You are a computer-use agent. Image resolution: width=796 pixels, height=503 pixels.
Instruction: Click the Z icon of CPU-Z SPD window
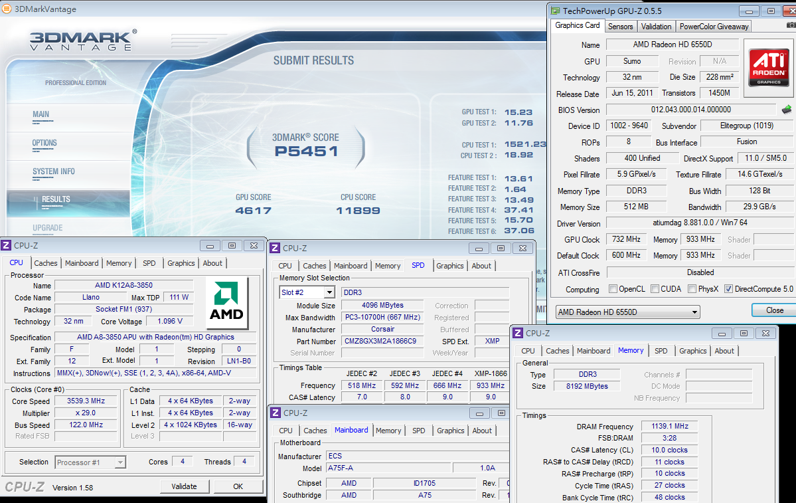[275, 248]
